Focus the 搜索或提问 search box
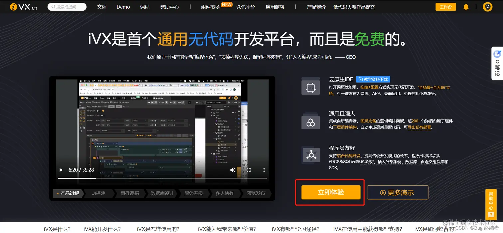The height and width of the screenshot is (233, 503). coord(67,7)
